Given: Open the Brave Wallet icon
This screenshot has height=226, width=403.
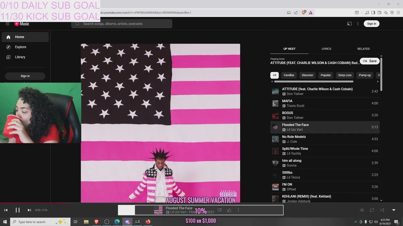Looking at the screenshot, I should [x=379, y=13].
